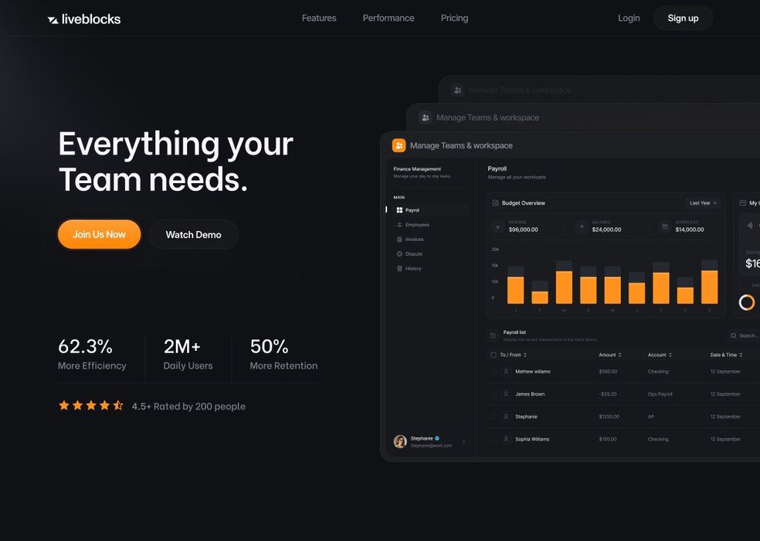Click the Scheduled calendar icon
Screen dimensions: 760x541
664,226
